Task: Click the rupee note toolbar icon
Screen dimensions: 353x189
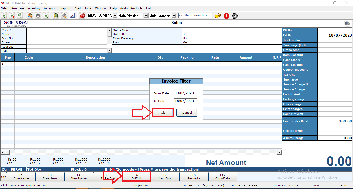Action: click(x=20, y=16)
